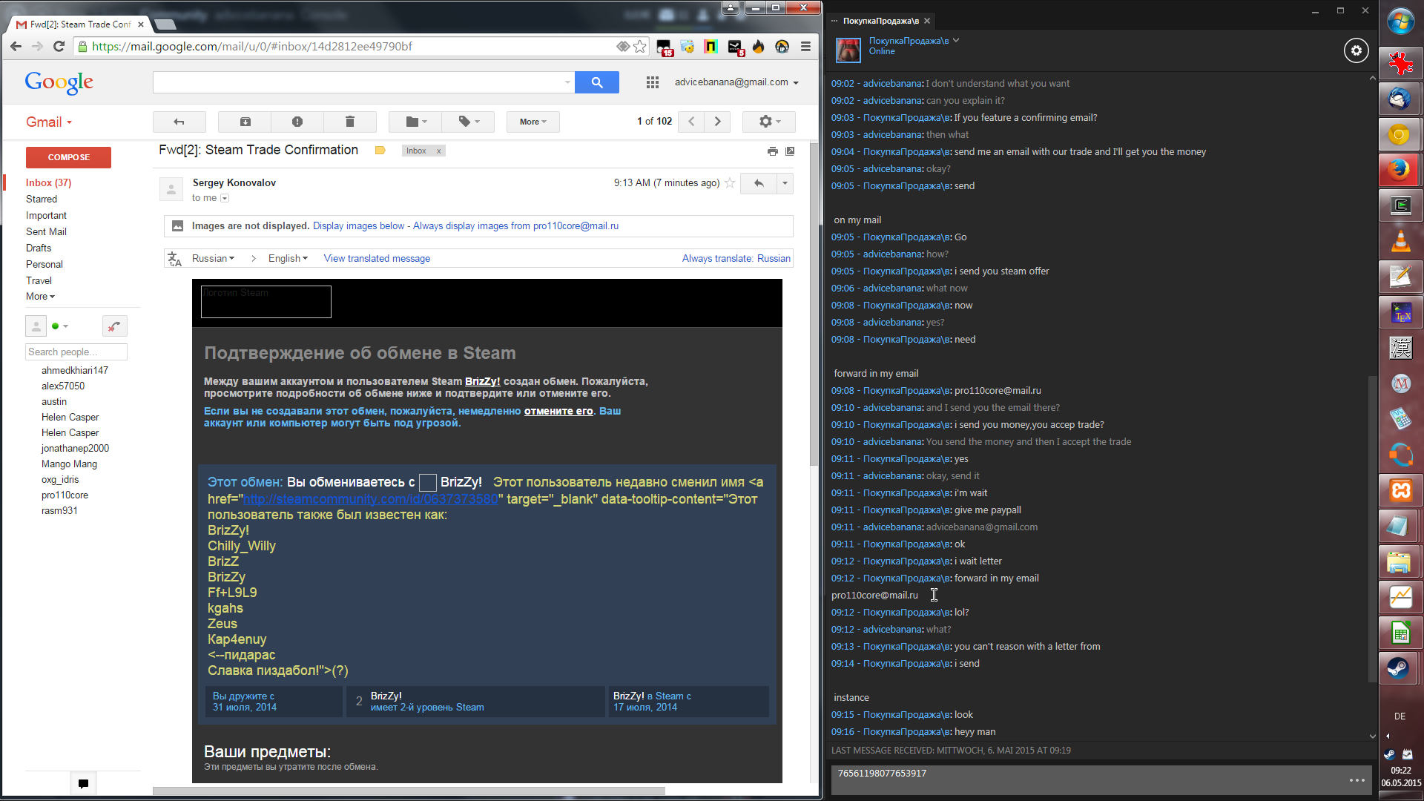Click the COMPOSE button

(68, 157)
